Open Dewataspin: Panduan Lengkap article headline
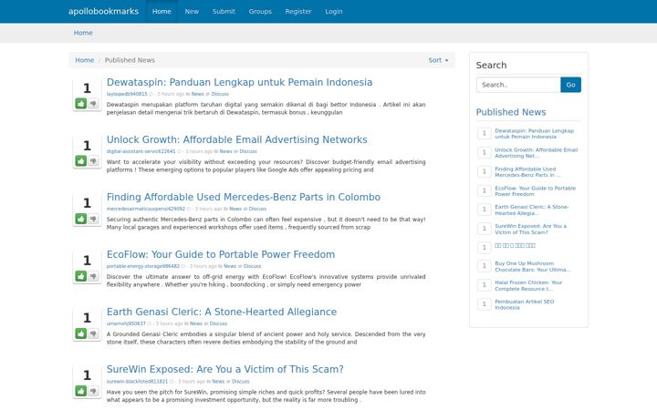Screen dimensions: 657x410 pos(239,82)
